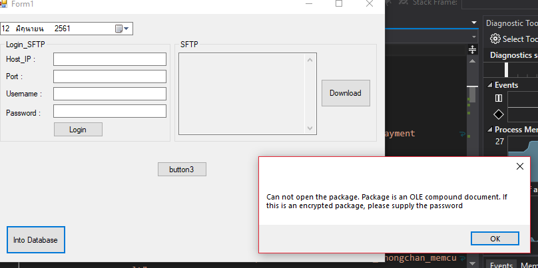Click the Into Database button
538x268 pixels.
click(36, 240)
